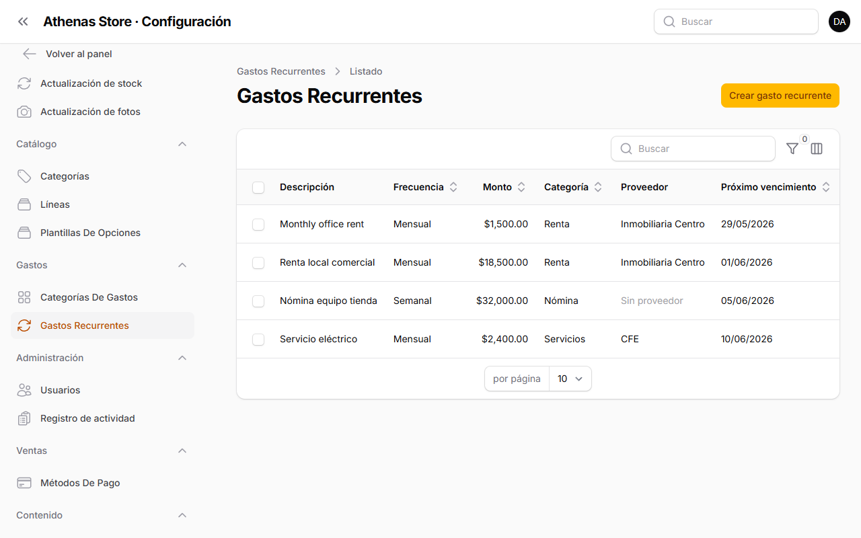Click the Nómina category cell
The height and width of the screenshot is (538, 861).
(x=561, y=301)
